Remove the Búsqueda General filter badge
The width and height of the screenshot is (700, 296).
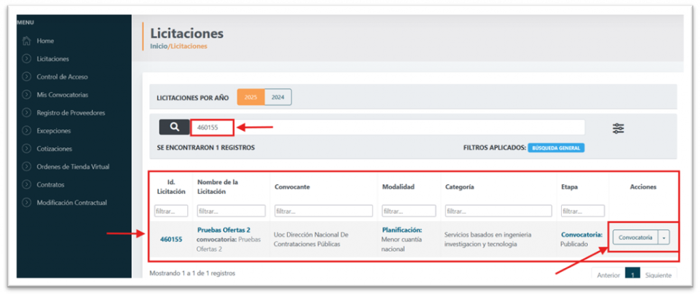tap(556, 148)
